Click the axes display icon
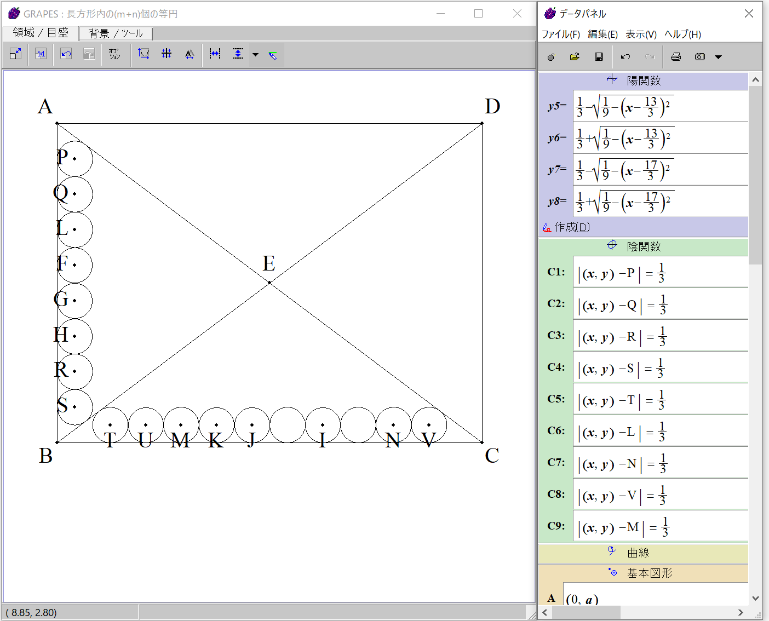The width and height of the screenshot is (769, 621). (144, 54)
